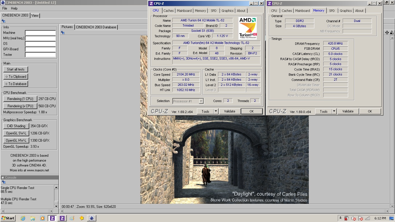395x222 pixels.
Task: Run the OpenGL HW-L test
Action: (x=16, y=140)
